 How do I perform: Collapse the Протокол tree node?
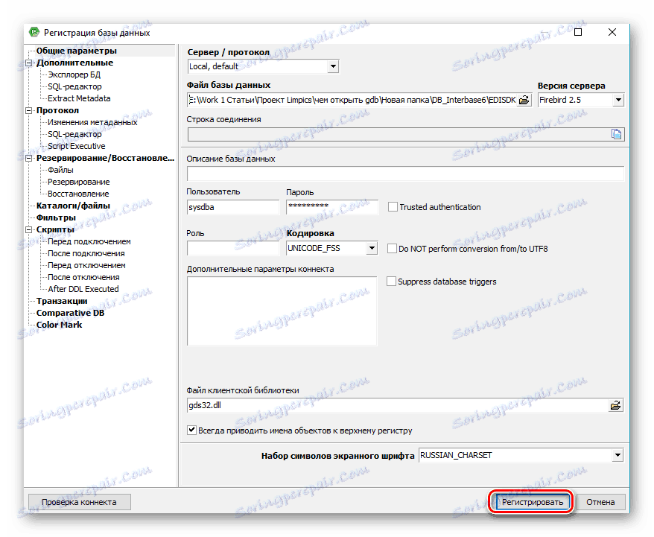pos(29,110)
